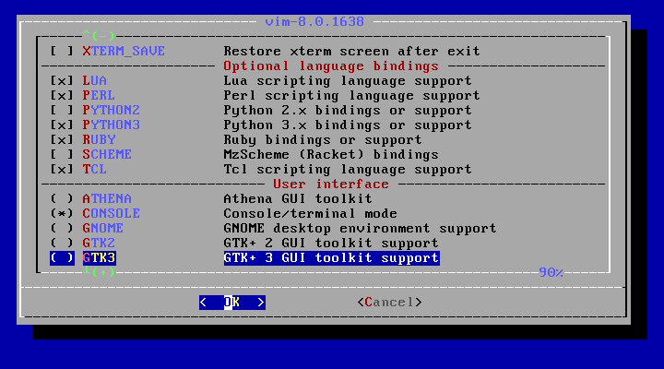Uncheck the LUA option checkbox
This screenshot has width=664, height=369.
click(x=62, y=81)
